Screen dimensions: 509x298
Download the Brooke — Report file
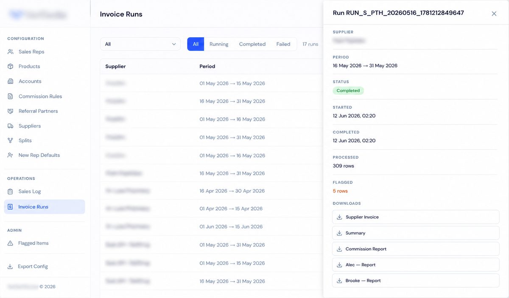coord(416,281)
